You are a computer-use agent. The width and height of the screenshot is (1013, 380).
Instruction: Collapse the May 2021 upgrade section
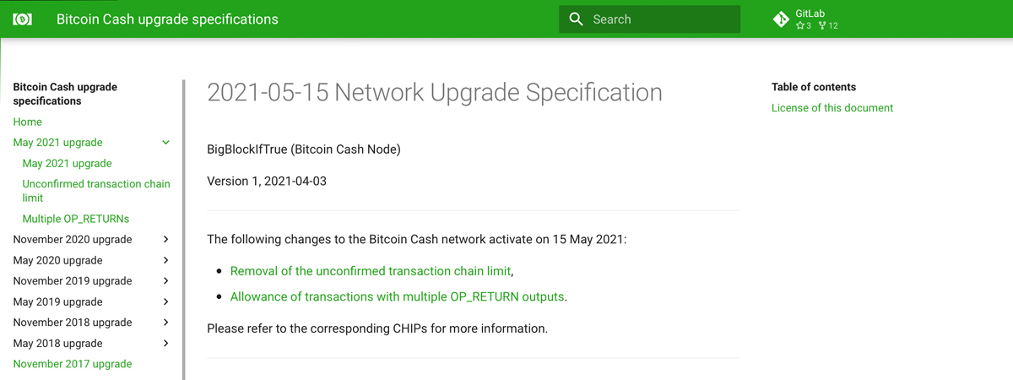(165, 143)
